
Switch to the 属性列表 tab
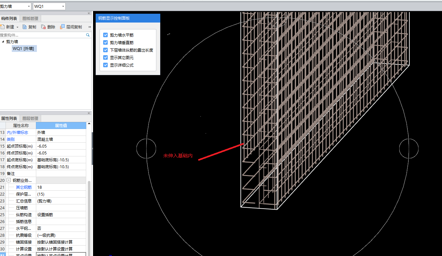coord(9,118)
